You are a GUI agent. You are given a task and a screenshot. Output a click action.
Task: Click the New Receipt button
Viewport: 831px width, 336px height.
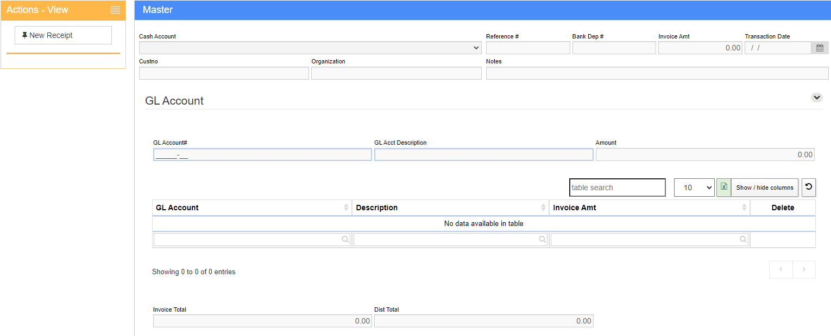pos(63,35)
